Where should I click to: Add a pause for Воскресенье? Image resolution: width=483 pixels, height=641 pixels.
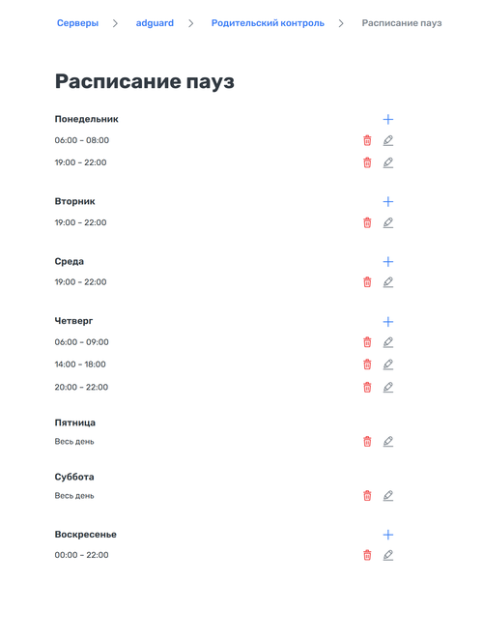click(x=388, y=535)
